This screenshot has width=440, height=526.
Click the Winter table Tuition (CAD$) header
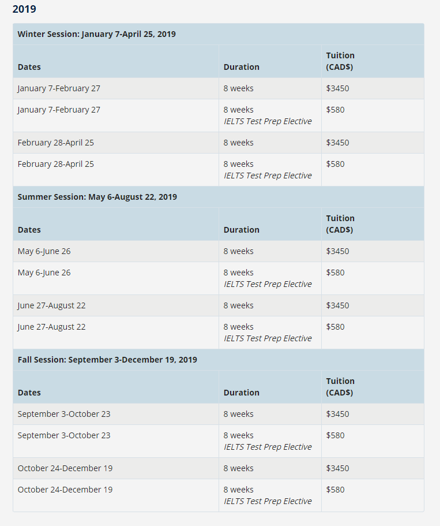click(x=340, y=61)
